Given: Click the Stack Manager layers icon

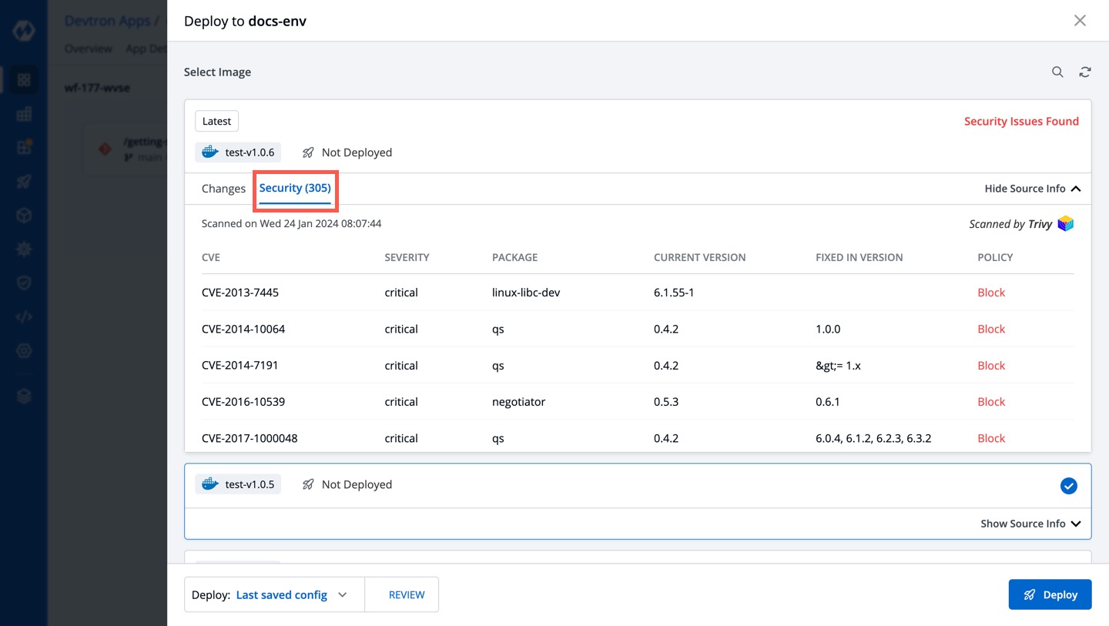Looking at the screenshot, I should [25, 395].
